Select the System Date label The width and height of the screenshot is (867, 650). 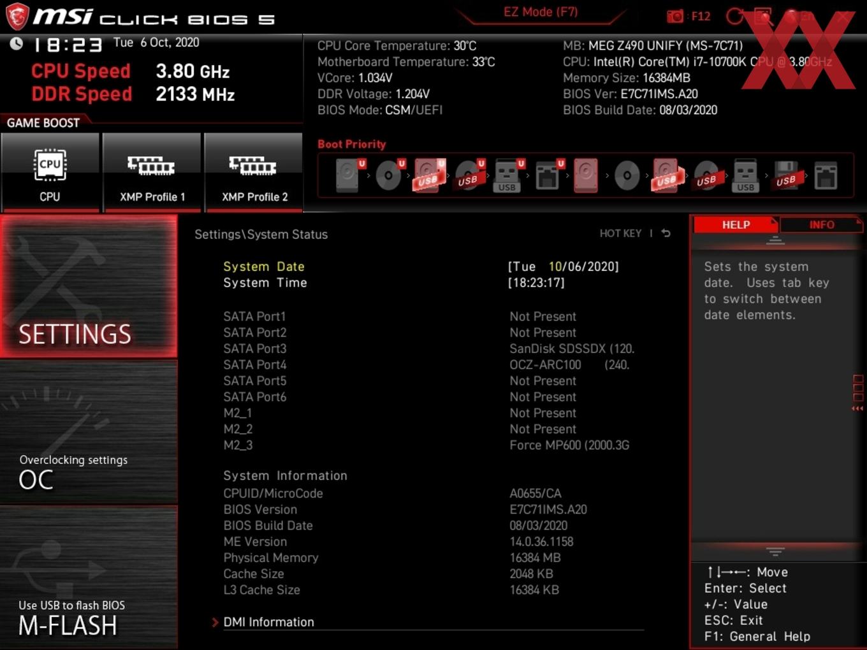click(264, 266)
